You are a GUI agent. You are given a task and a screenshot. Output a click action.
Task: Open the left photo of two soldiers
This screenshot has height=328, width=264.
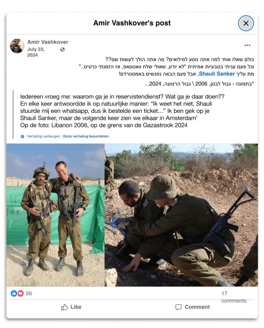(x=55, y=215)
